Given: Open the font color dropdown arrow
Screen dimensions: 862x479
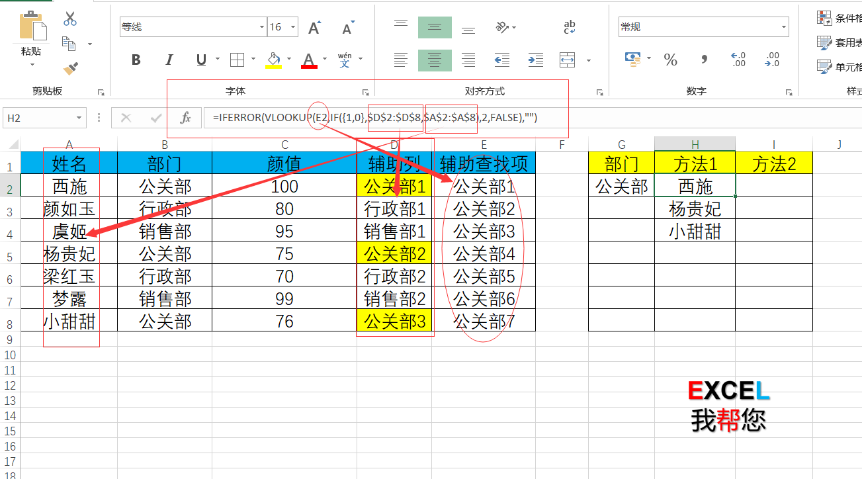Looking at the screenshot, I should click(324, 60).
